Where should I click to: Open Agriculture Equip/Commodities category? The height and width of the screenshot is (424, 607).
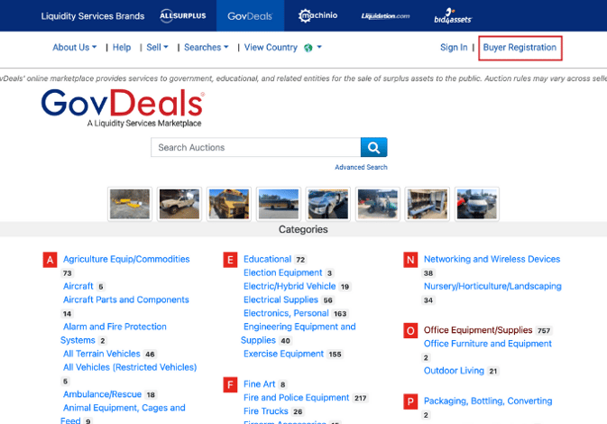click(126, 259)
